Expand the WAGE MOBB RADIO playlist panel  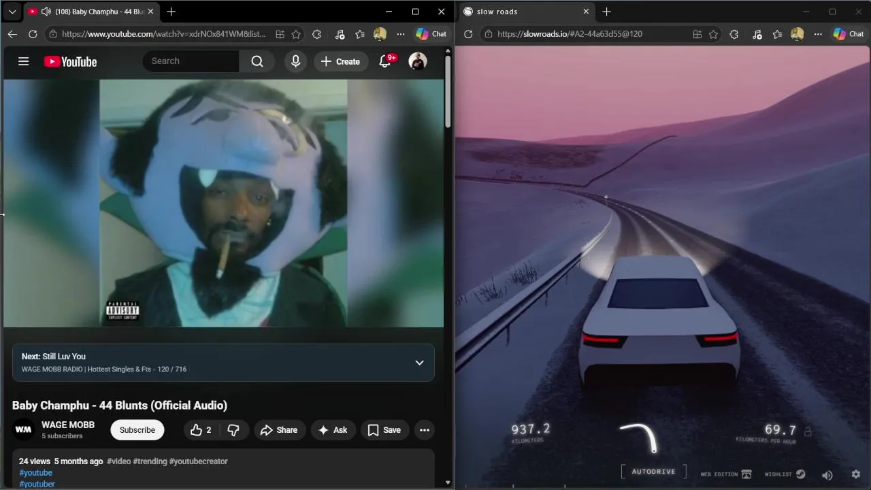(x=420, y=363)
